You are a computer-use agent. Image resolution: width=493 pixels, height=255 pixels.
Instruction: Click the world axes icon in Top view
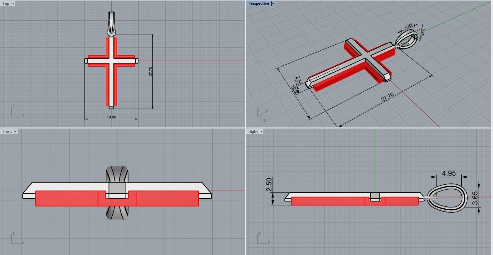coord(18,110)
